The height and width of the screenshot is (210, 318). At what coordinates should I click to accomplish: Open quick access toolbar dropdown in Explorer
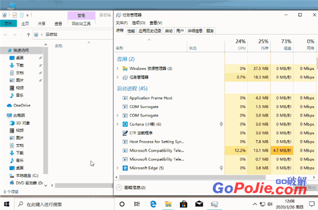pos(28,15)
